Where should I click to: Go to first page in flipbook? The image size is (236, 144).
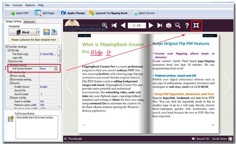click(114, 26)
